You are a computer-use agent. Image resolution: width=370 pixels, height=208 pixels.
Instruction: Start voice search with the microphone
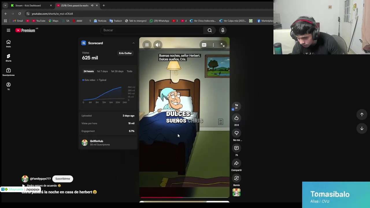(223, 30)
